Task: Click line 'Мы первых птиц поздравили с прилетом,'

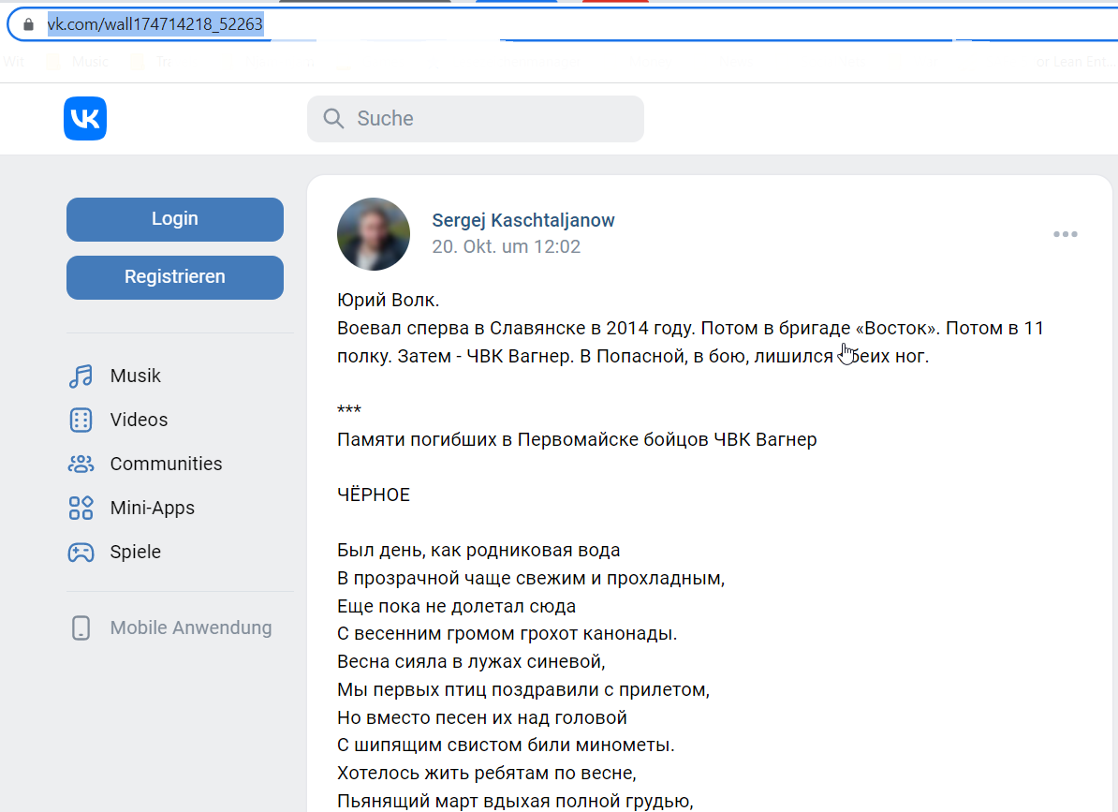Action: coord(523,689)
